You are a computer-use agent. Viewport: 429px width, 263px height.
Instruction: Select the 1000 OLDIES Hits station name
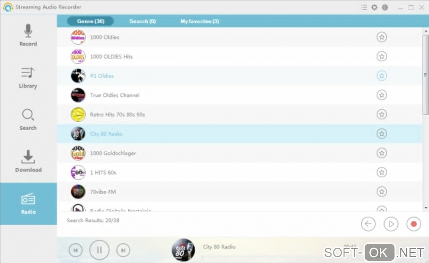coord(111,57)
